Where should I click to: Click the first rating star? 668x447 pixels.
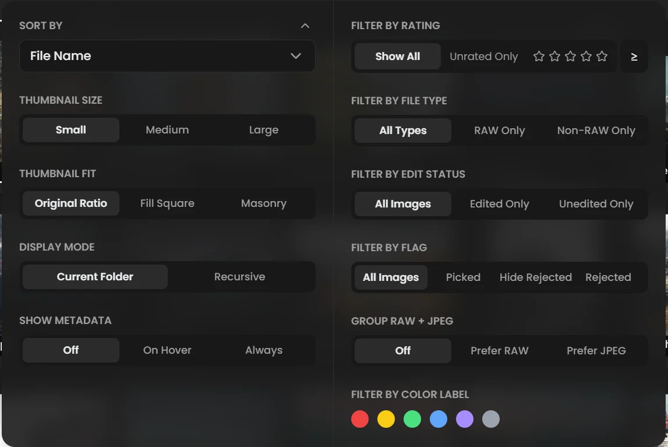[x=539, y=57]
